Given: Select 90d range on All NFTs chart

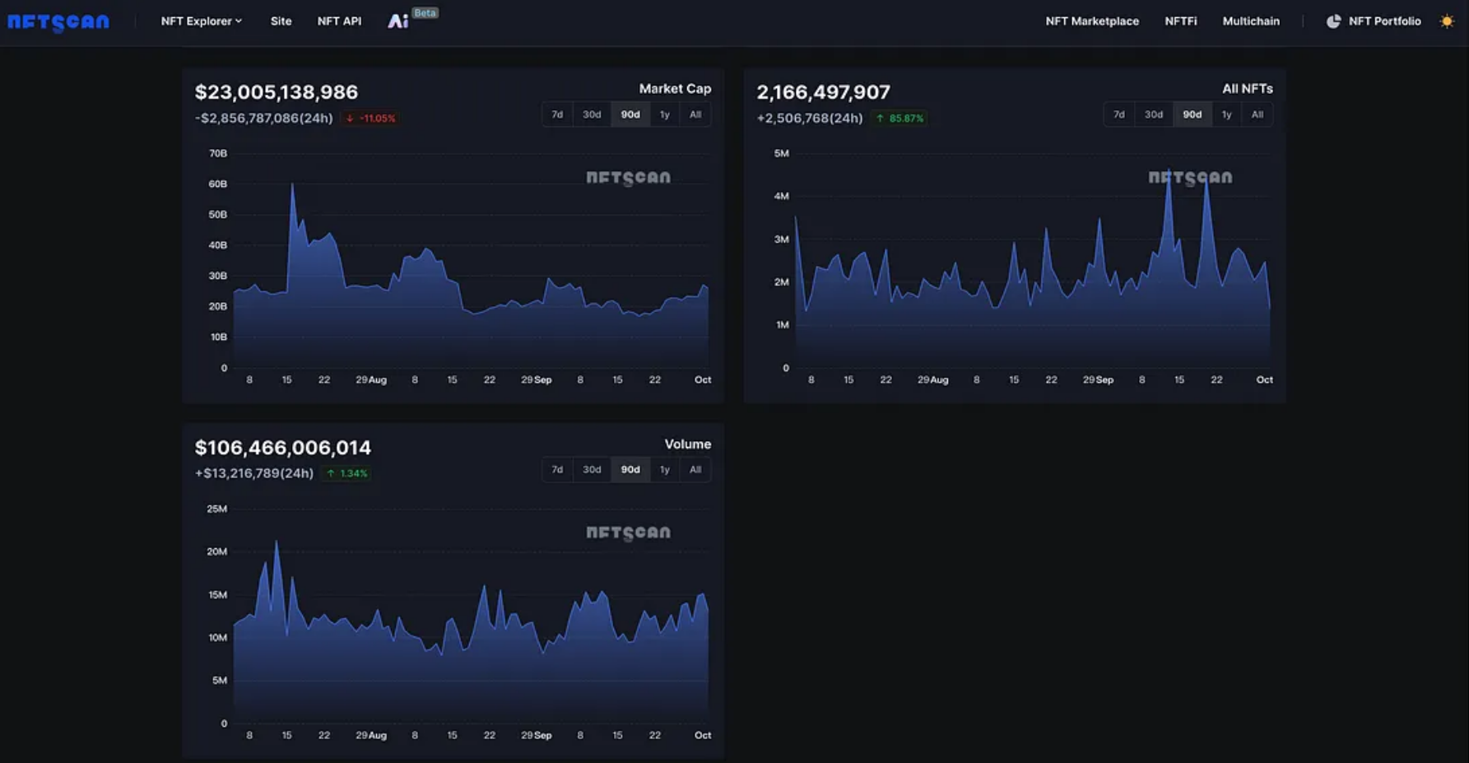Looking at the screenshot, I should (x=1192, y=114).
